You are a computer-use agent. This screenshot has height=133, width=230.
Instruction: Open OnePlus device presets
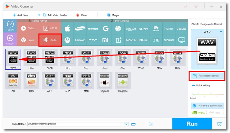[x=118, y=40]
